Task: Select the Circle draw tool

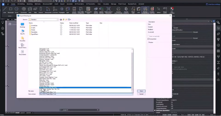Action: pos(17,10)
